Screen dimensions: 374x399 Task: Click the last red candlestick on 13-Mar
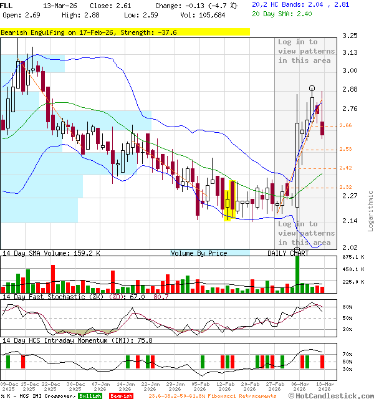(x=322, y=128)
